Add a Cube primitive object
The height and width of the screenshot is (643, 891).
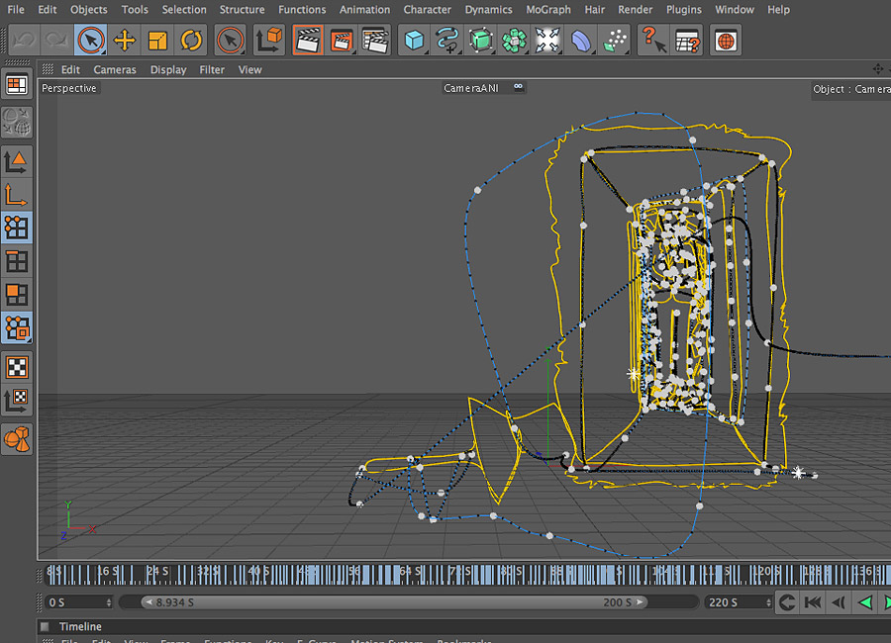coord(414,41)
